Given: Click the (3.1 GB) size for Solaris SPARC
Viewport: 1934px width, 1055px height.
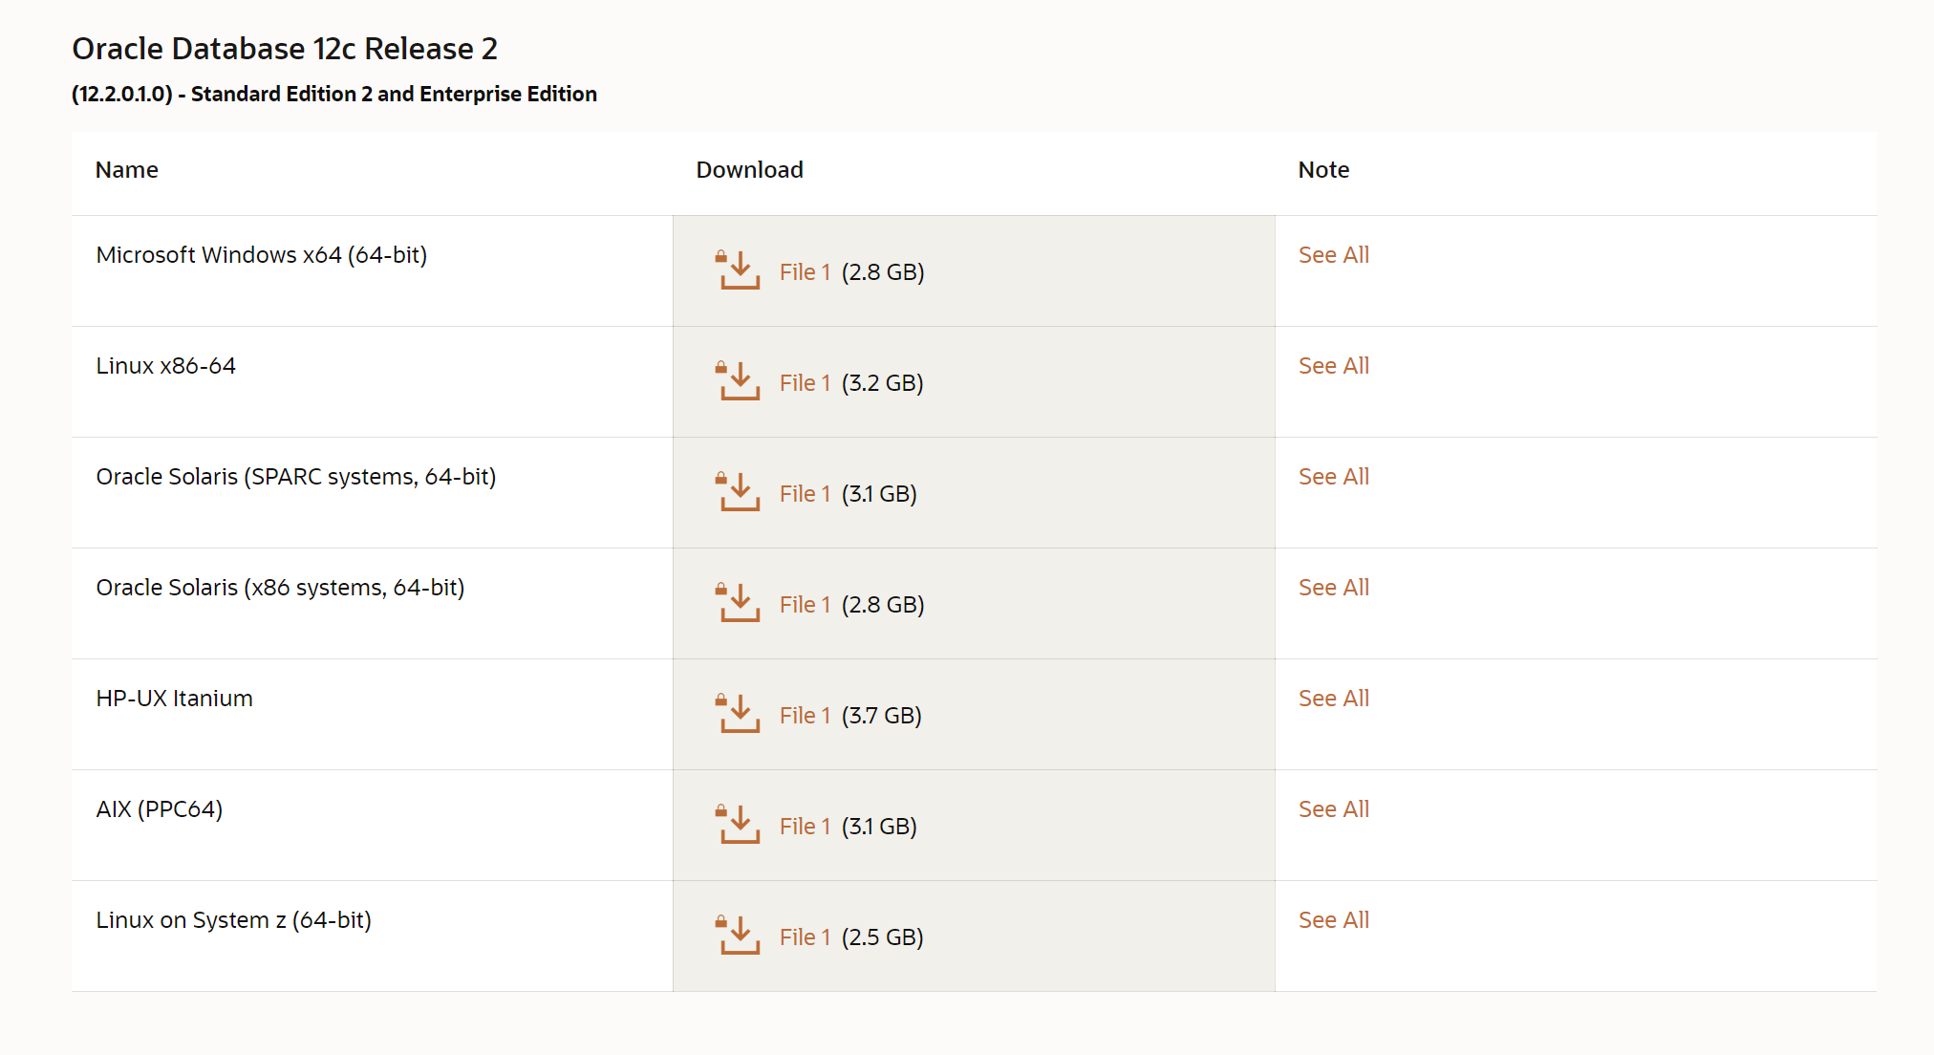Looking at the screenshot, I should [879, 494].
